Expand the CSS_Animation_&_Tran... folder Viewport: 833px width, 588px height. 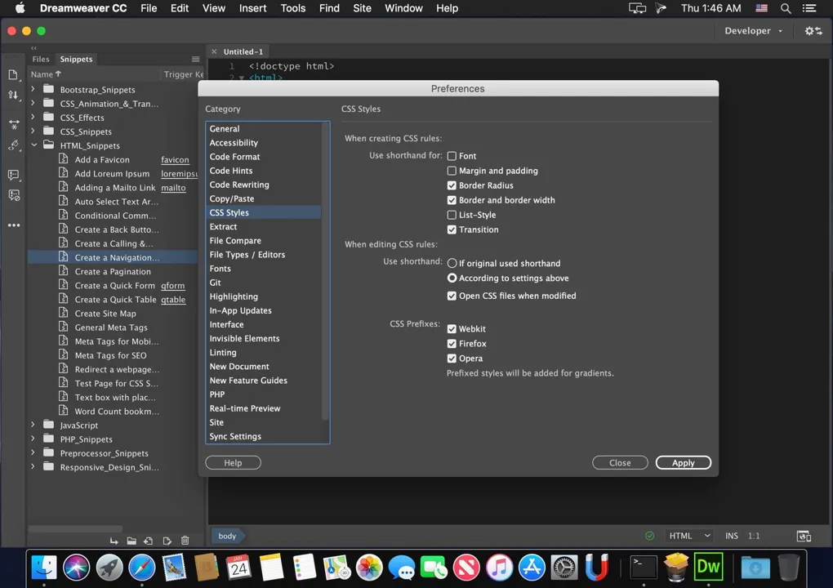click(33, 103)
